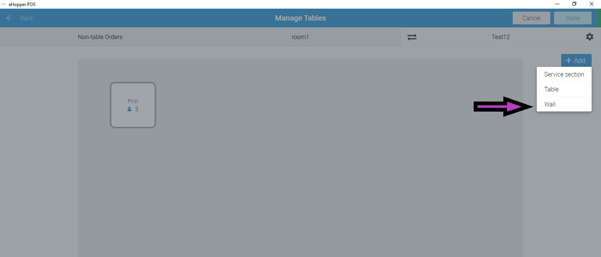Select the First table tile
Screen dimensions: 601x257
(133, 105)
